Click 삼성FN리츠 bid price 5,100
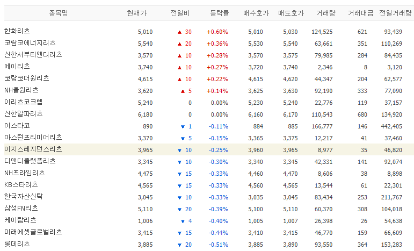Screen dimensions: 414x251 tap(256, 209)
